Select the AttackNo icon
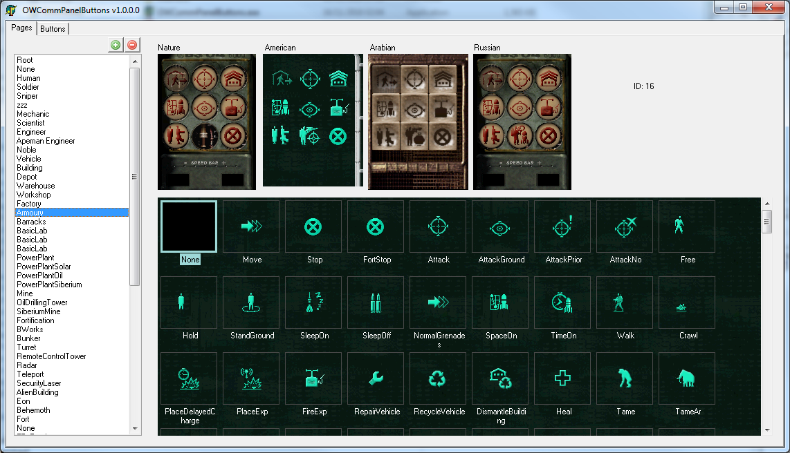The width and height of the screenshot is (790, 453). click(x=625, y=226)
